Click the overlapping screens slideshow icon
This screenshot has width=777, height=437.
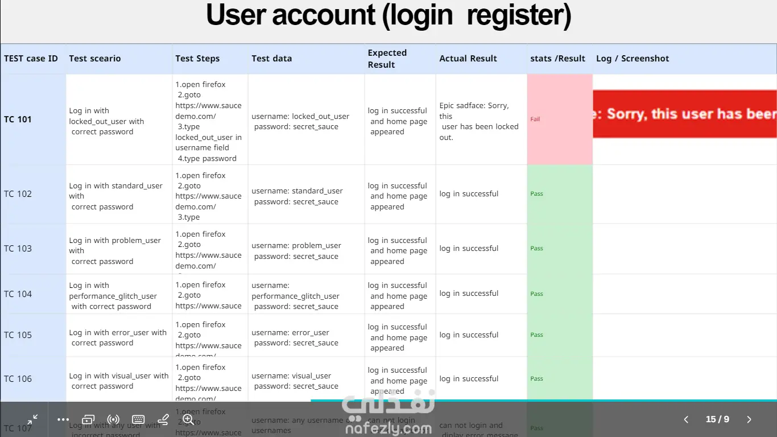tap(88, 419)
